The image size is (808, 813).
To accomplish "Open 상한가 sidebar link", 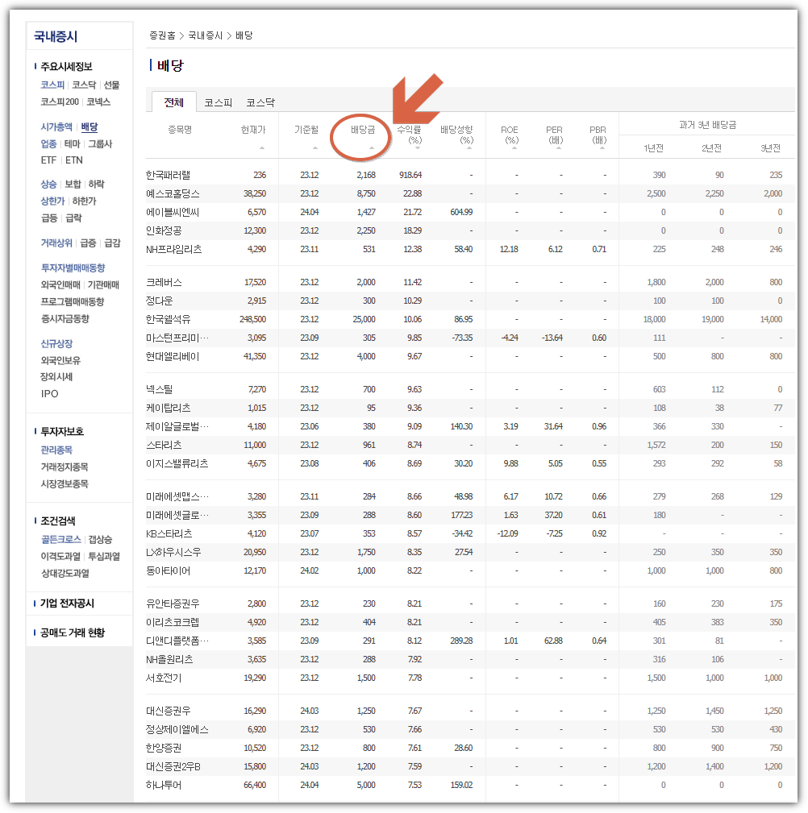I will (52, 201).
